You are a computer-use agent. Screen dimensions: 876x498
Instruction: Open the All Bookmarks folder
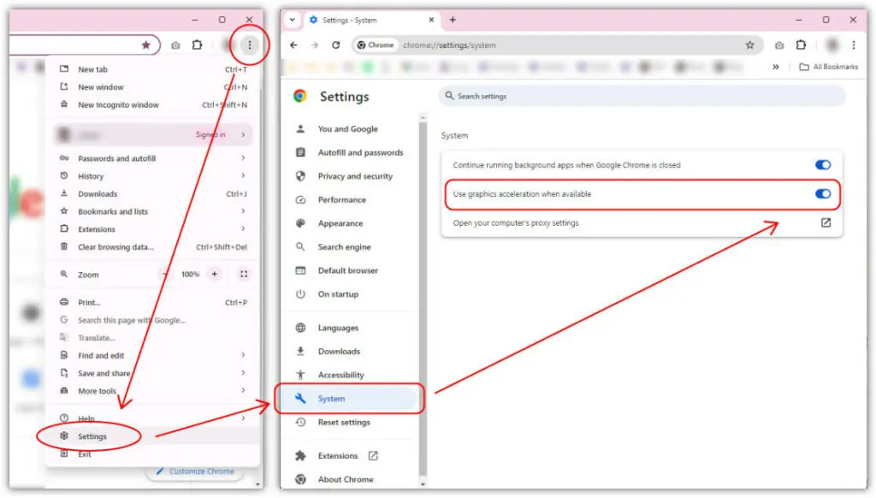coord(828,67)
